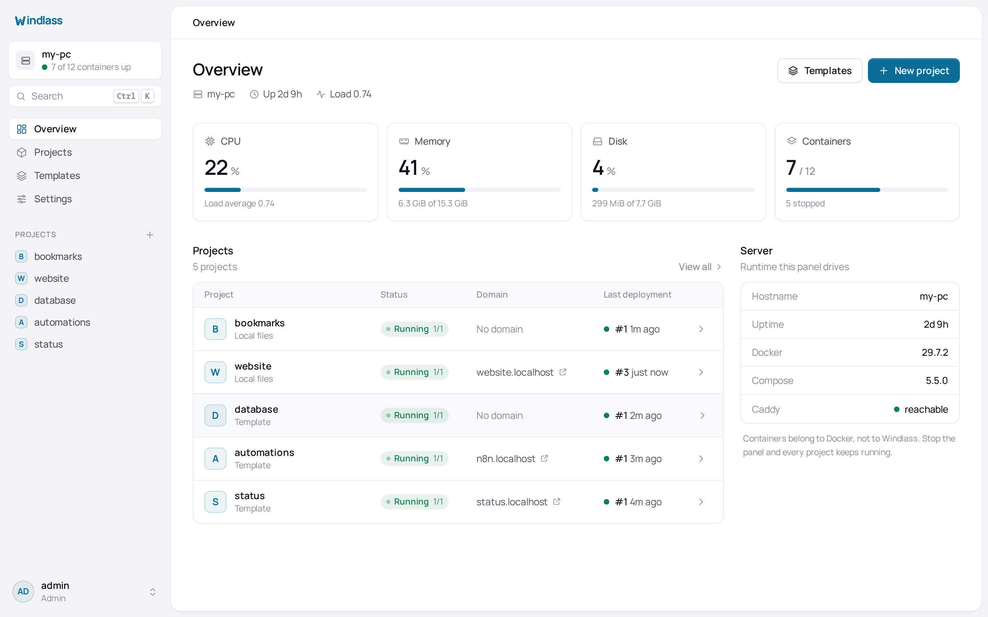Image resolution: width=988 pixels, height=617 pixels.
Task: Click the D badge in database table row
Action: (215, 415)
